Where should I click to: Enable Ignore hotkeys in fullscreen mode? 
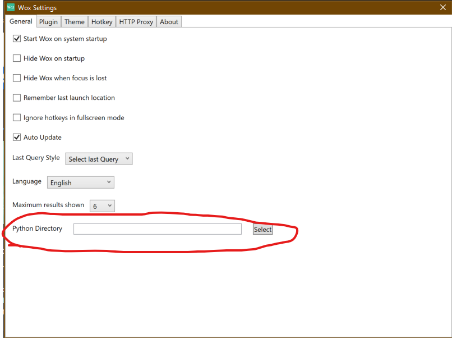coord(17,117)
